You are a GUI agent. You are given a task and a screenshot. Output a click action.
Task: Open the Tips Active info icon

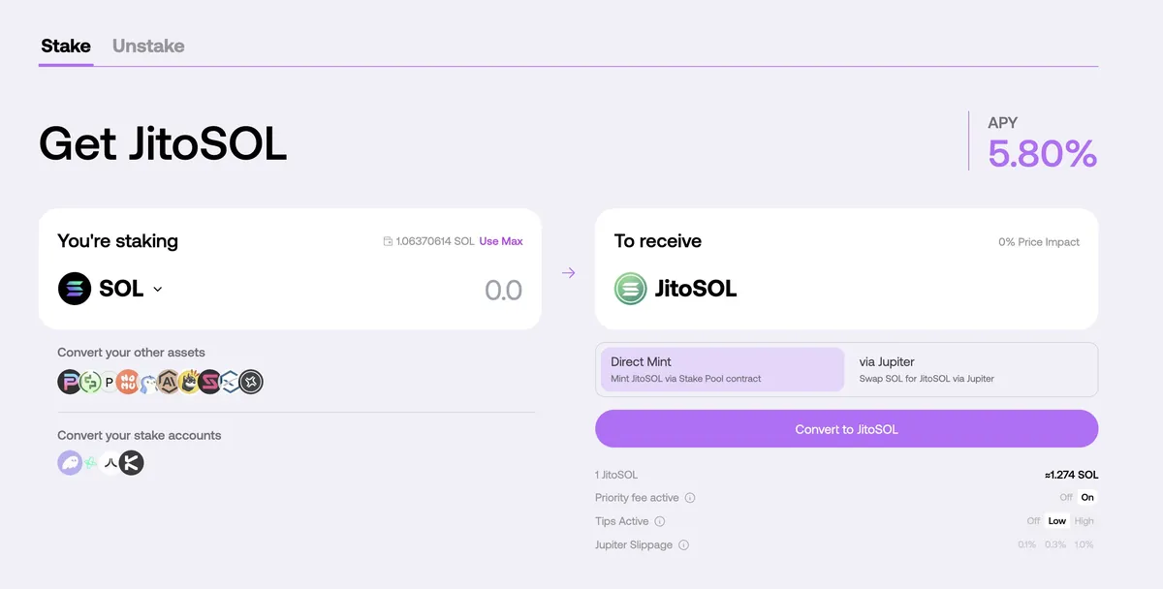pyautogui.click(x=659, y=521)
